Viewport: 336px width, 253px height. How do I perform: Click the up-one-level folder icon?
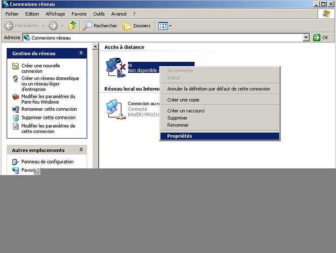pyautogui.click(x=72, y=26)
